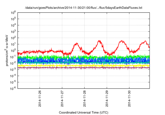Click the 2014-11-29 date label
The width and height of the screenshot is (165, 115).
107,99
